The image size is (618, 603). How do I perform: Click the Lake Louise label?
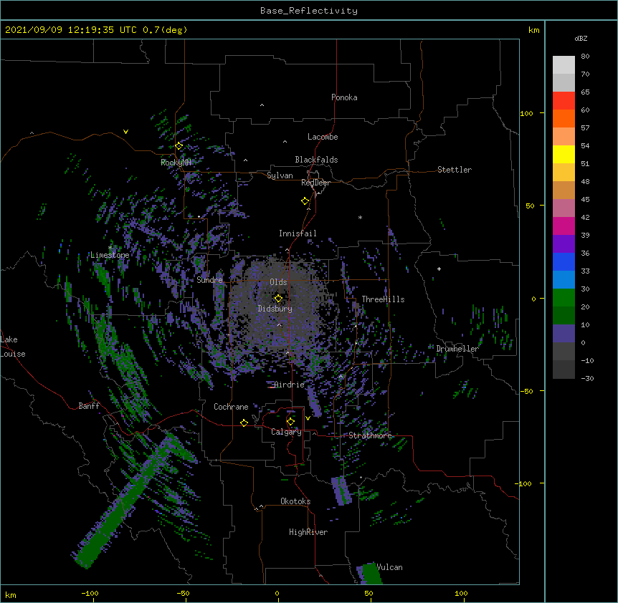point(13,347)
